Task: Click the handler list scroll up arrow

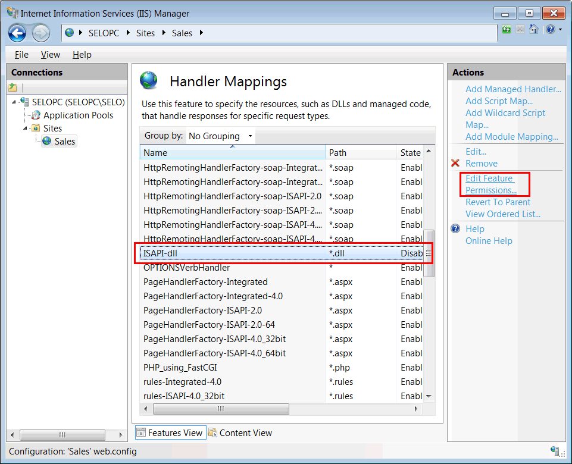Action: pyautogui.click(x=429, y=151)
